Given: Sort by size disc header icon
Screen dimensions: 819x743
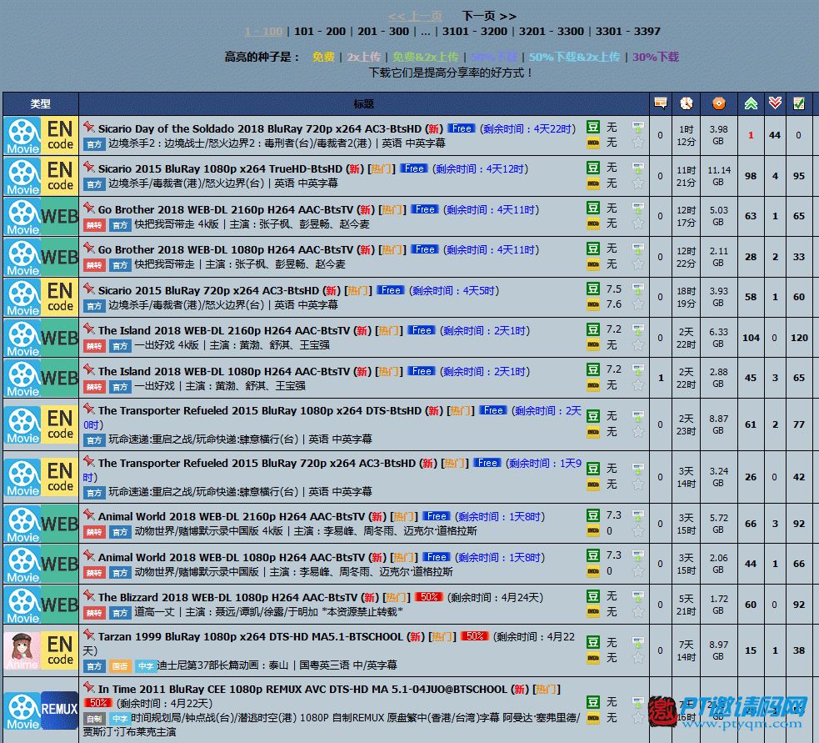Looking at the screenshot, I should click(718, 103).
